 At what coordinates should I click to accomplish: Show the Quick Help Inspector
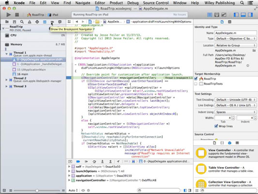point(229,22)
